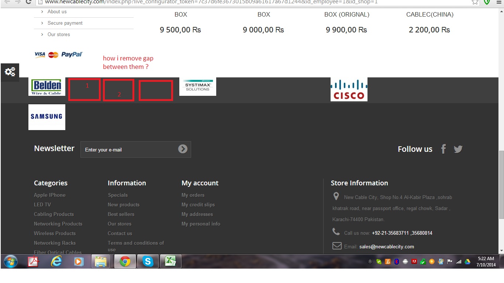Bookmark page with the star icon
The width and height of the screenshot is (504, 283).
pyautogui.click(x=475, y=2)
